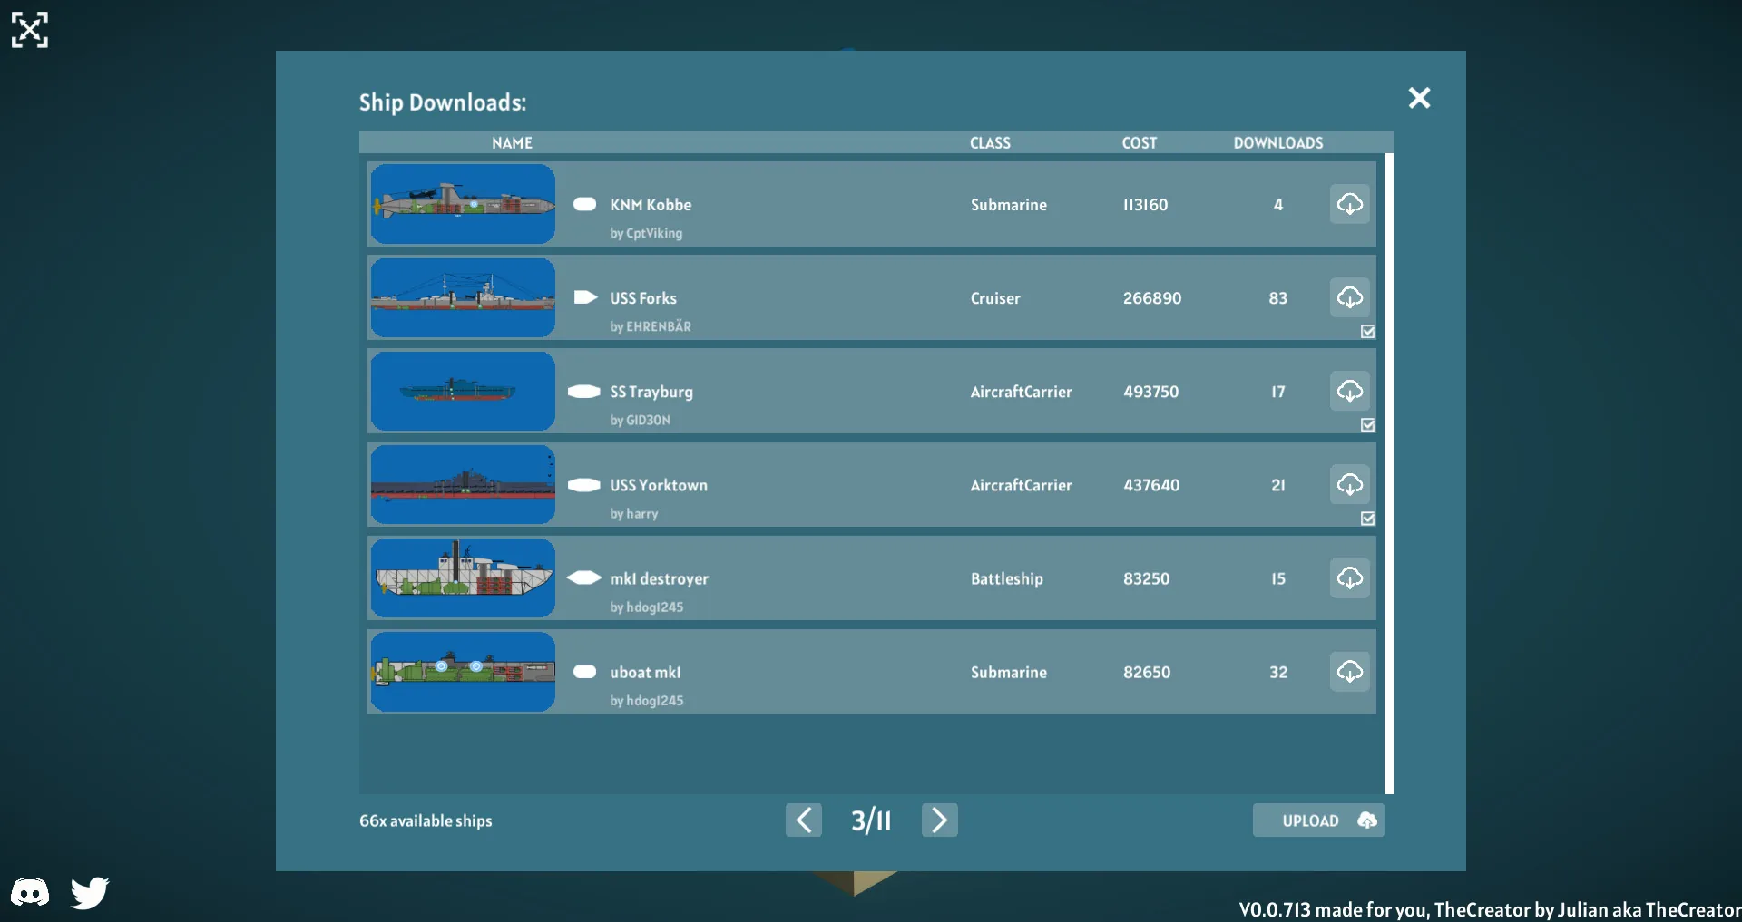1742x922 pixels.
Task: Open the Twitter link icon
Action: tap(90, 892)
